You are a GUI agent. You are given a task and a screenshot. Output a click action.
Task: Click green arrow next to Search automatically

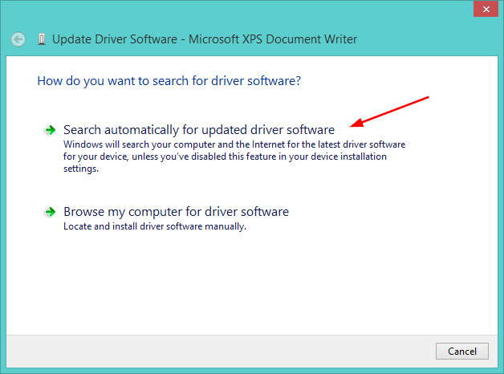(x=50, y=130)
